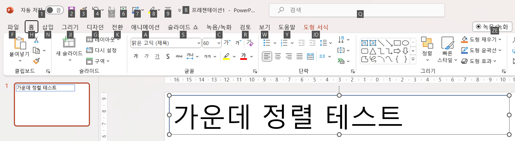Decrease font size with the smaller 가 icon
The image size is (515, 141).
pos(239,43)
